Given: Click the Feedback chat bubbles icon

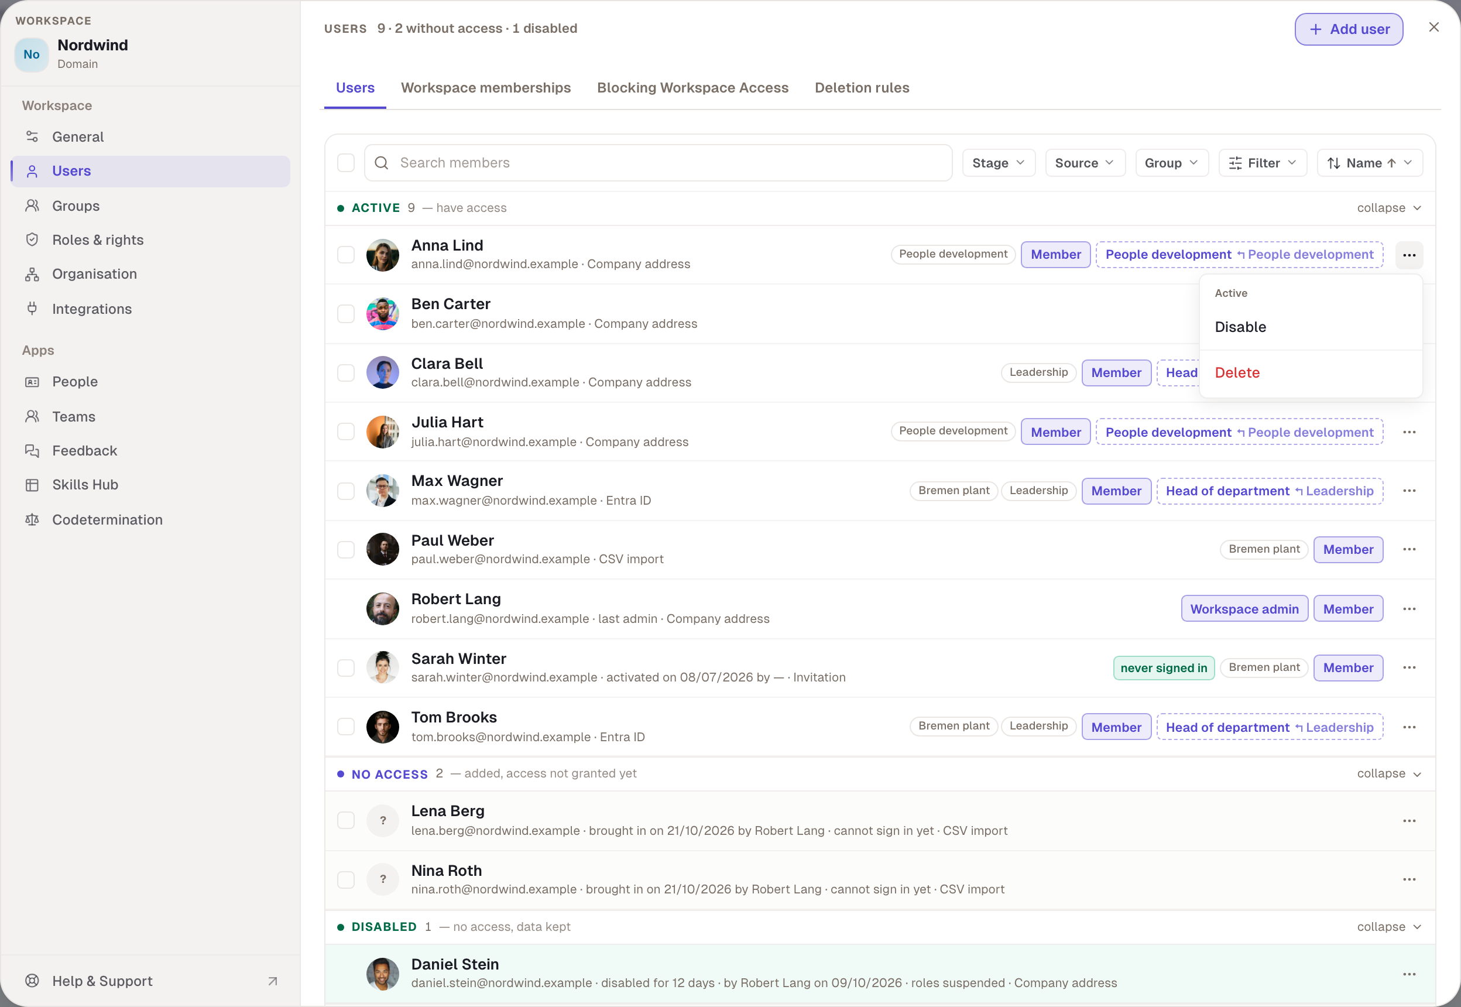Looking at the screenshot, I should pyautogui.click(x=32, y=450).
